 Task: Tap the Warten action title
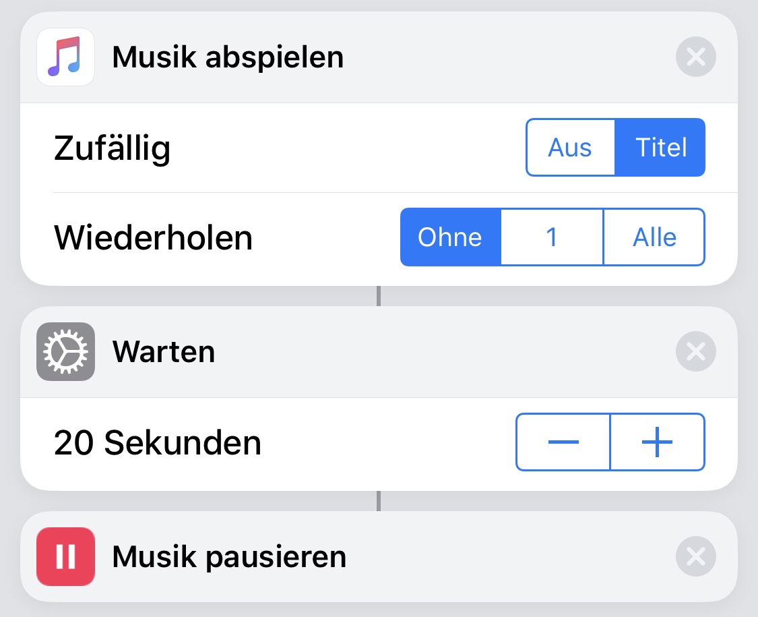coord(164,351)
